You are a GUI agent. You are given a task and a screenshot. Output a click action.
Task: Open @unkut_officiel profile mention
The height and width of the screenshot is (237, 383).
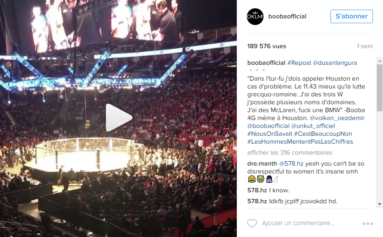[x=313, y=126]
